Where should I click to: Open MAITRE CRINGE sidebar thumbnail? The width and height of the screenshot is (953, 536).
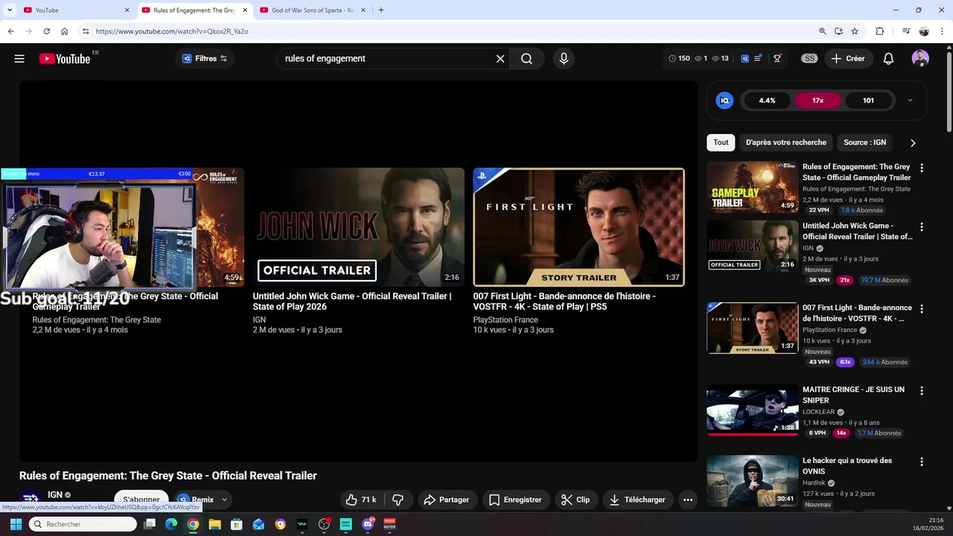(752, 409)
